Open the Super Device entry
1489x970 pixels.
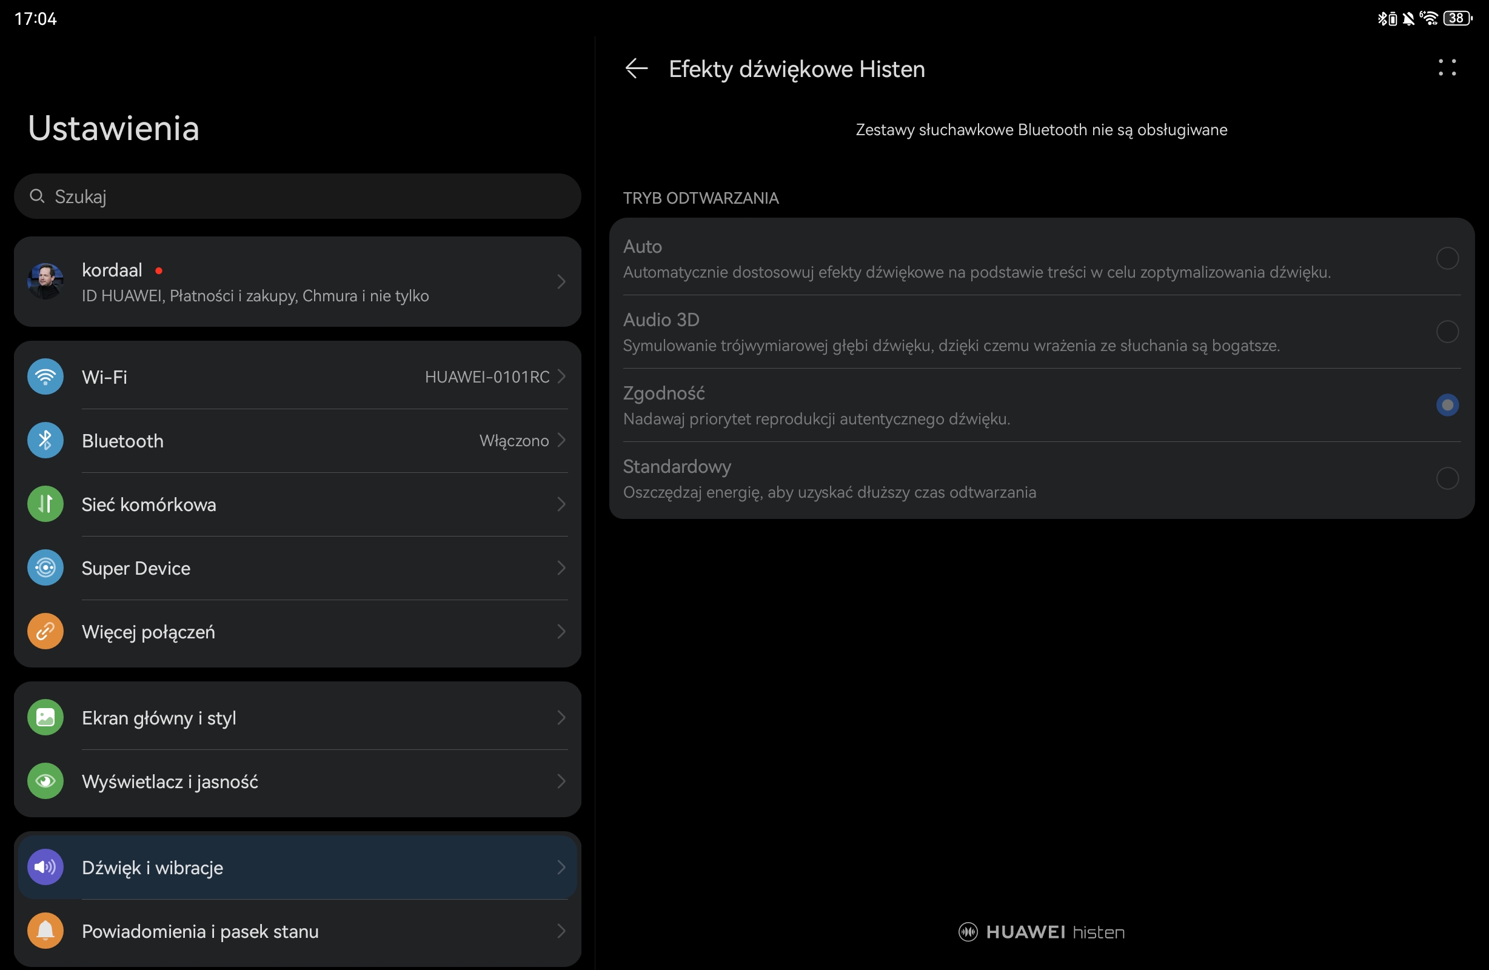[x=297, y=567]
